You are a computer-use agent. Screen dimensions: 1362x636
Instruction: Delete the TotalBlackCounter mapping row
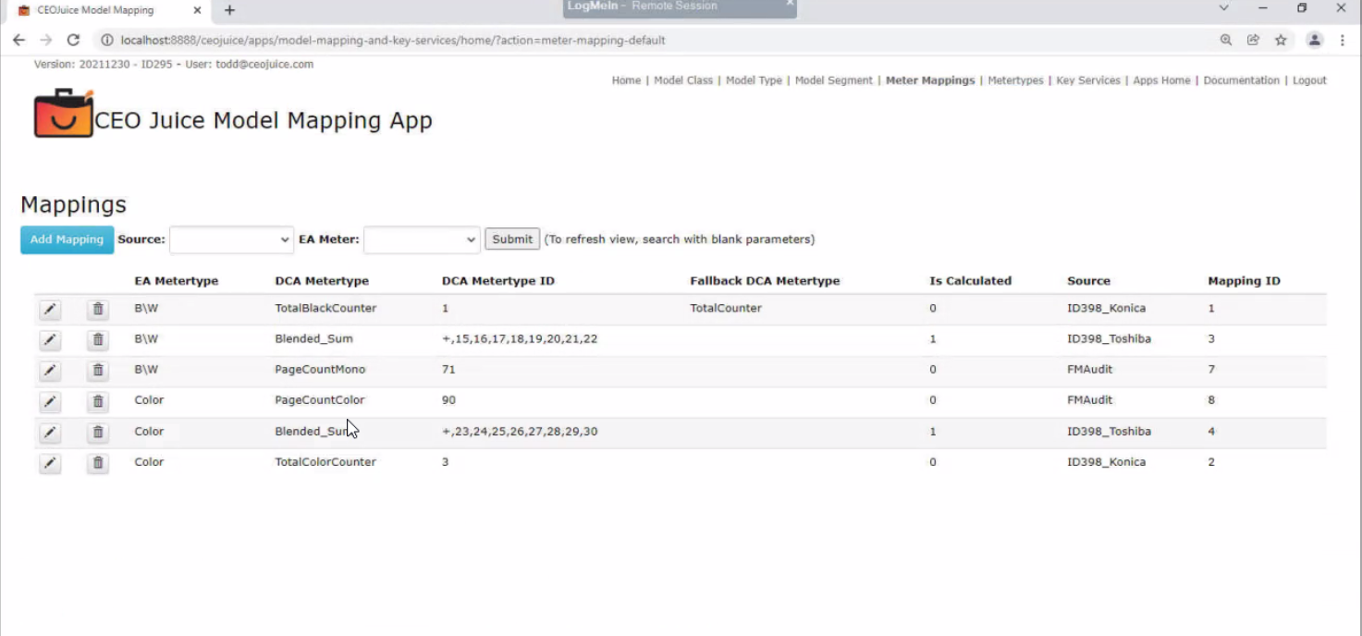pyautogui.click(x=98, y=309)
